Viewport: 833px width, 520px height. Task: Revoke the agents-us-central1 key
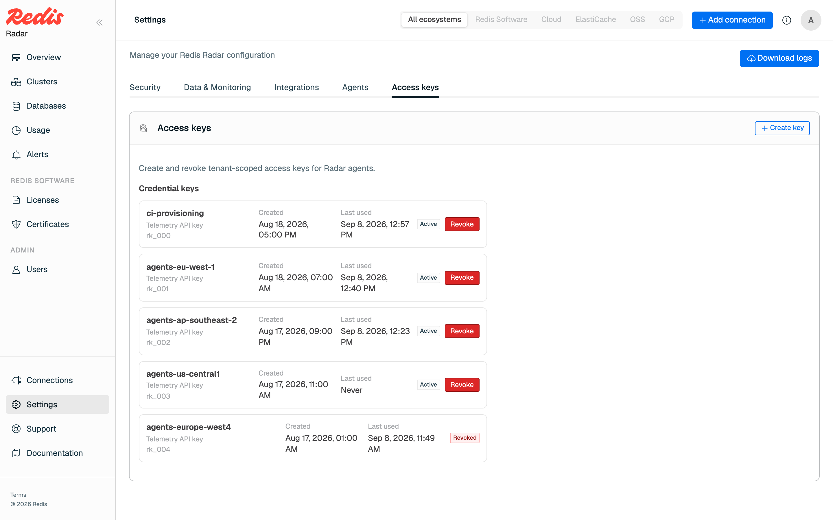click(462, 385)
